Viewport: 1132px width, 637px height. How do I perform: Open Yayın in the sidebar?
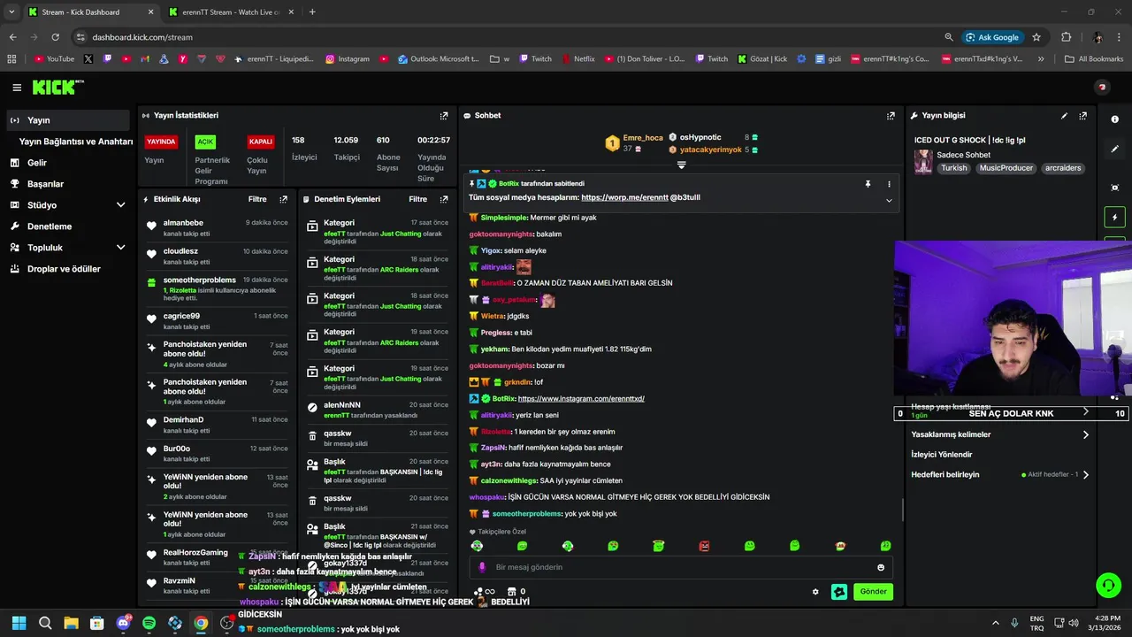66,120
